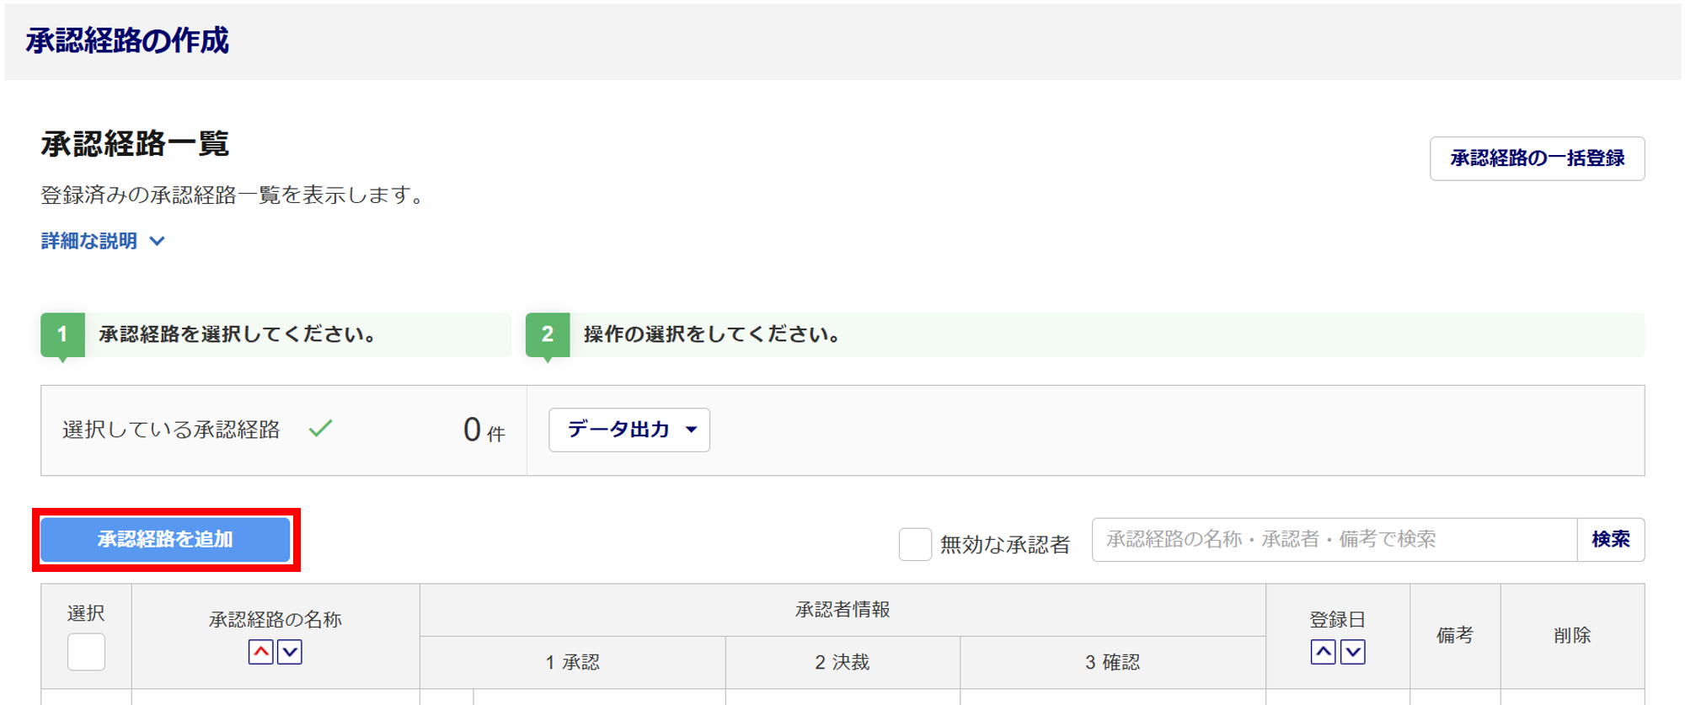Sort approval route name descending
1685x705 pixels.
pos(290,652)
